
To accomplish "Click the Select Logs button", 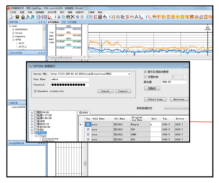I will coord(155,99).
